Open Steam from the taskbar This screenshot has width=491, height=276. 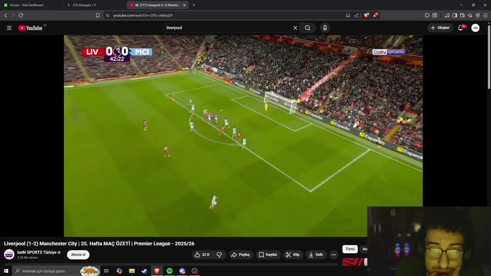pyautogui.click(x=144, y=271)
